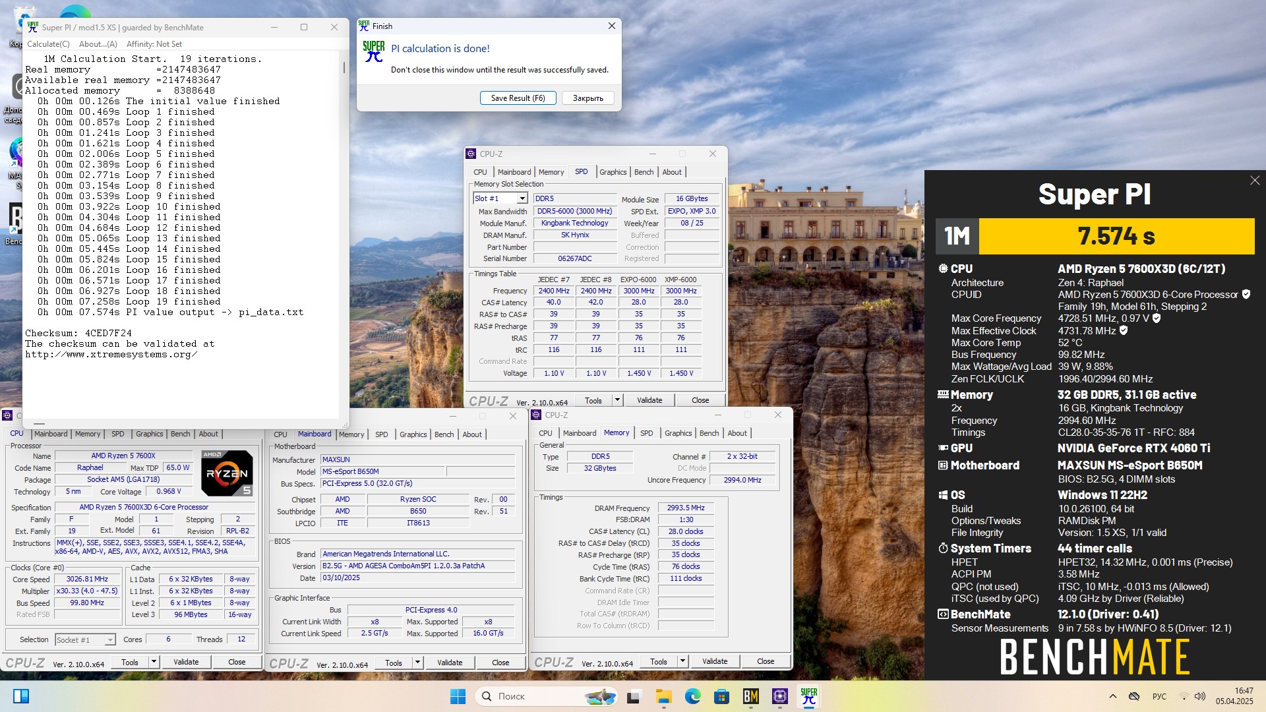Click the Закрыть button in Finish dialog
This screenshot has height=712, width=1266.
click(x=588, y=98)
